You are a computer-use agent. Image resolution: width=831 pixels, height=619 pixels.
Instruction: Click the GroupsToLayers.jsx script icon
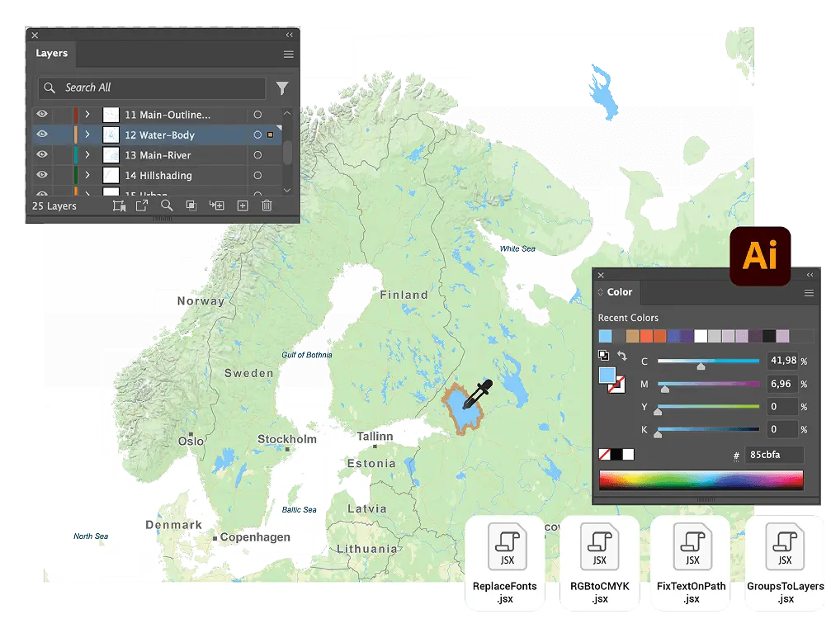(785, 546)
